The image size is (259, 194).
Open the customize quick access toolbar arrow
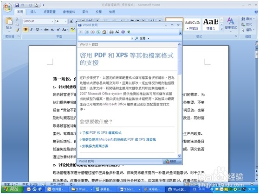[44, 5]
